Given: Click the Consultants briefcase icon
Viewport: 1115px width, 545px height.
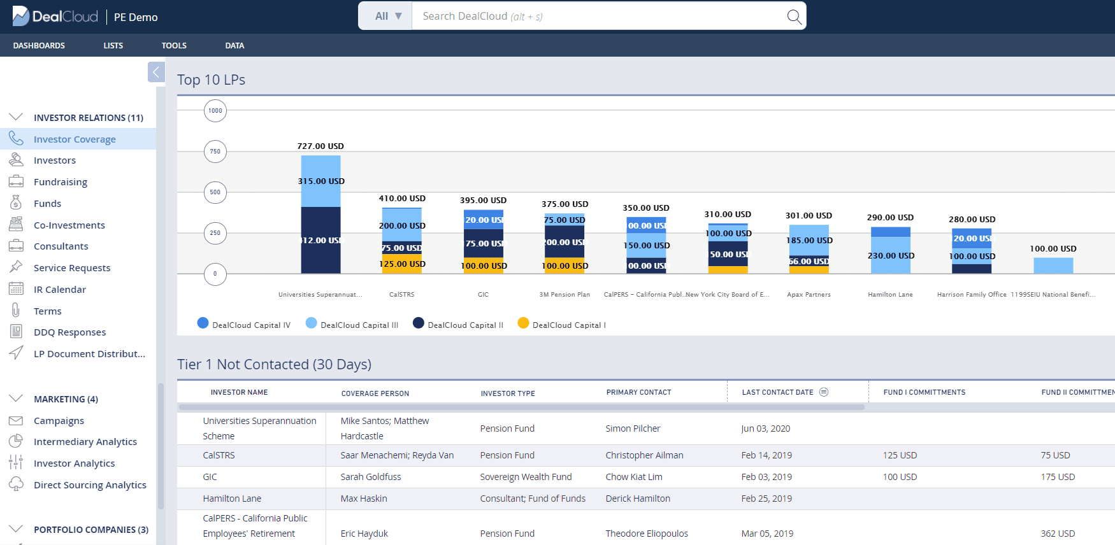Looking at the screenshot, I should 16,246.
